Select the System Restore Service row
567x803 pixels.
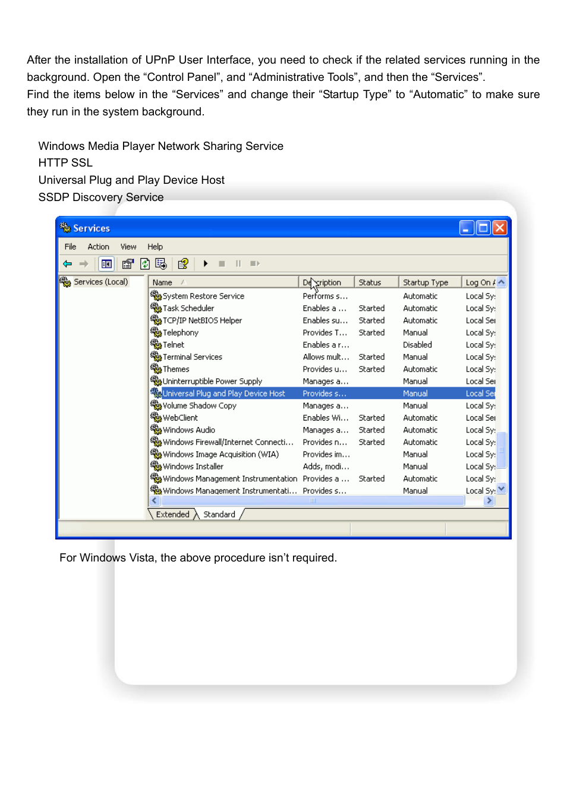click(x=323, y=296)
